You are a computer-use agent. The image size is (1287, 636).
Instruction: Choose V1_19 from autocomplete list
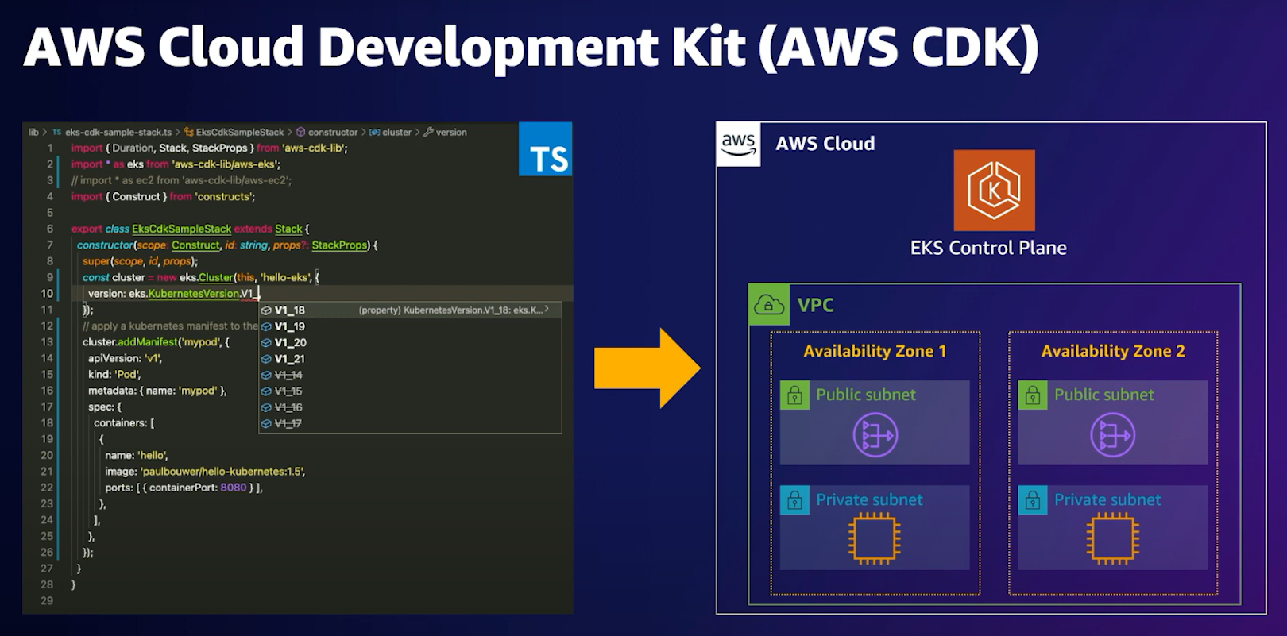[x=410, y=326]
